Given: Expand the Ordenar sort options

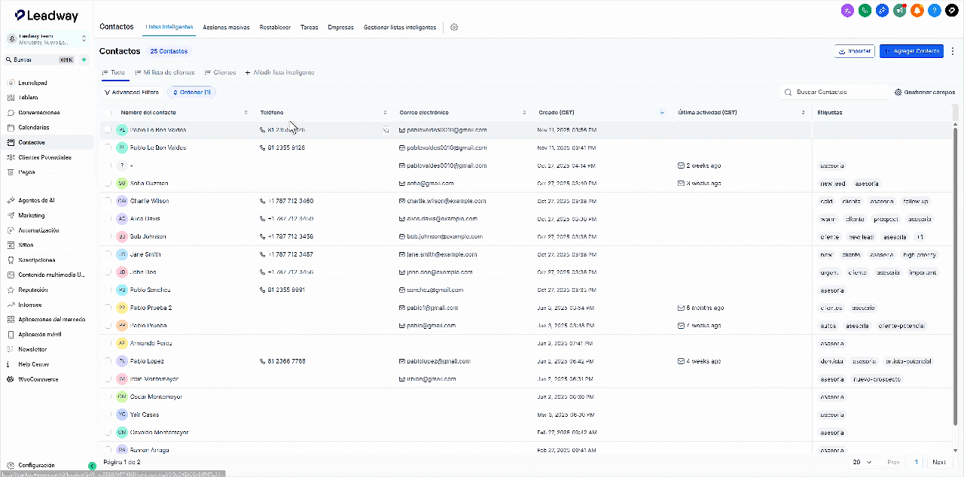Looking at the screenshot, I should point(191,92).
